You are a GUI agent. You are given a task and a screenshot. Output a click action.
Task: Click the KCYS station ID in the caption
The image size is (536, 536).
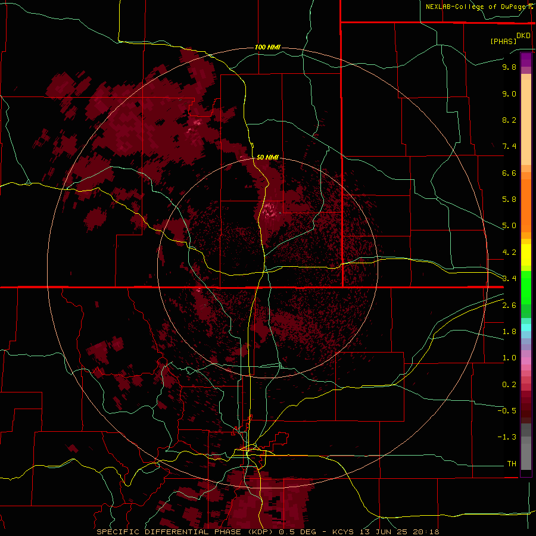click(344, 532)
